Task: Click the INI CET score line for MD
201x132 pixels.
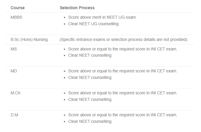Action: (122, 71)
